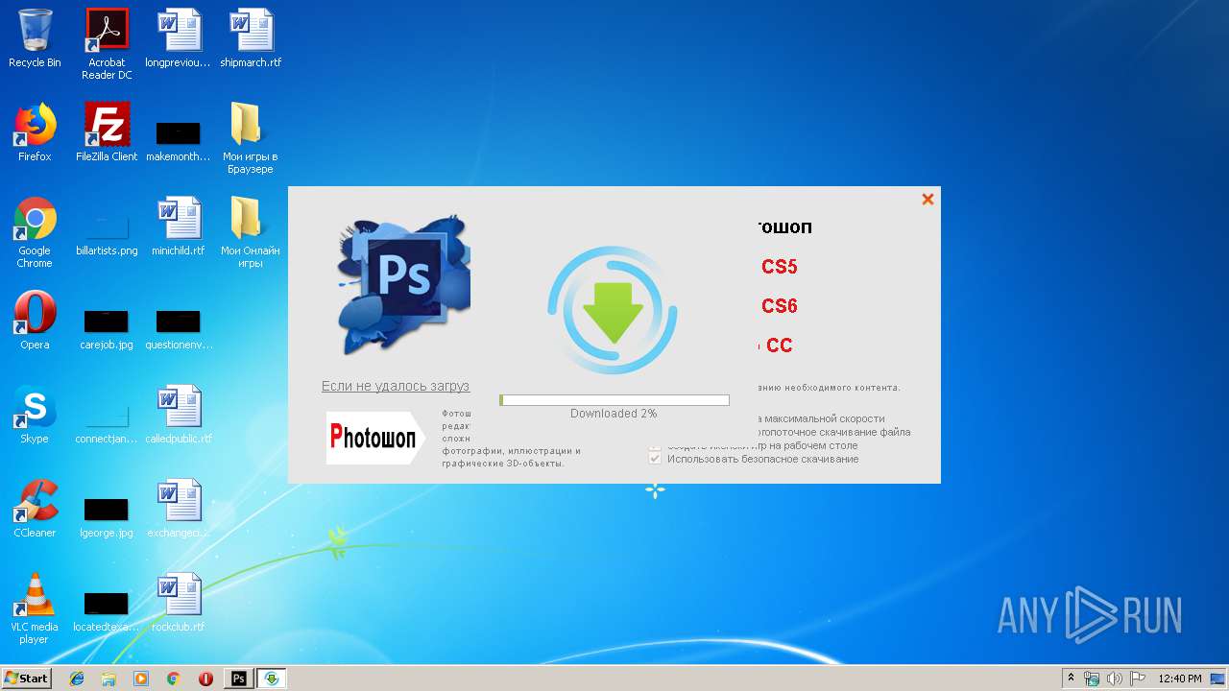1229x691 pixels.
Task: Select the makemonth... file icon
Action: tap(179, 141)
